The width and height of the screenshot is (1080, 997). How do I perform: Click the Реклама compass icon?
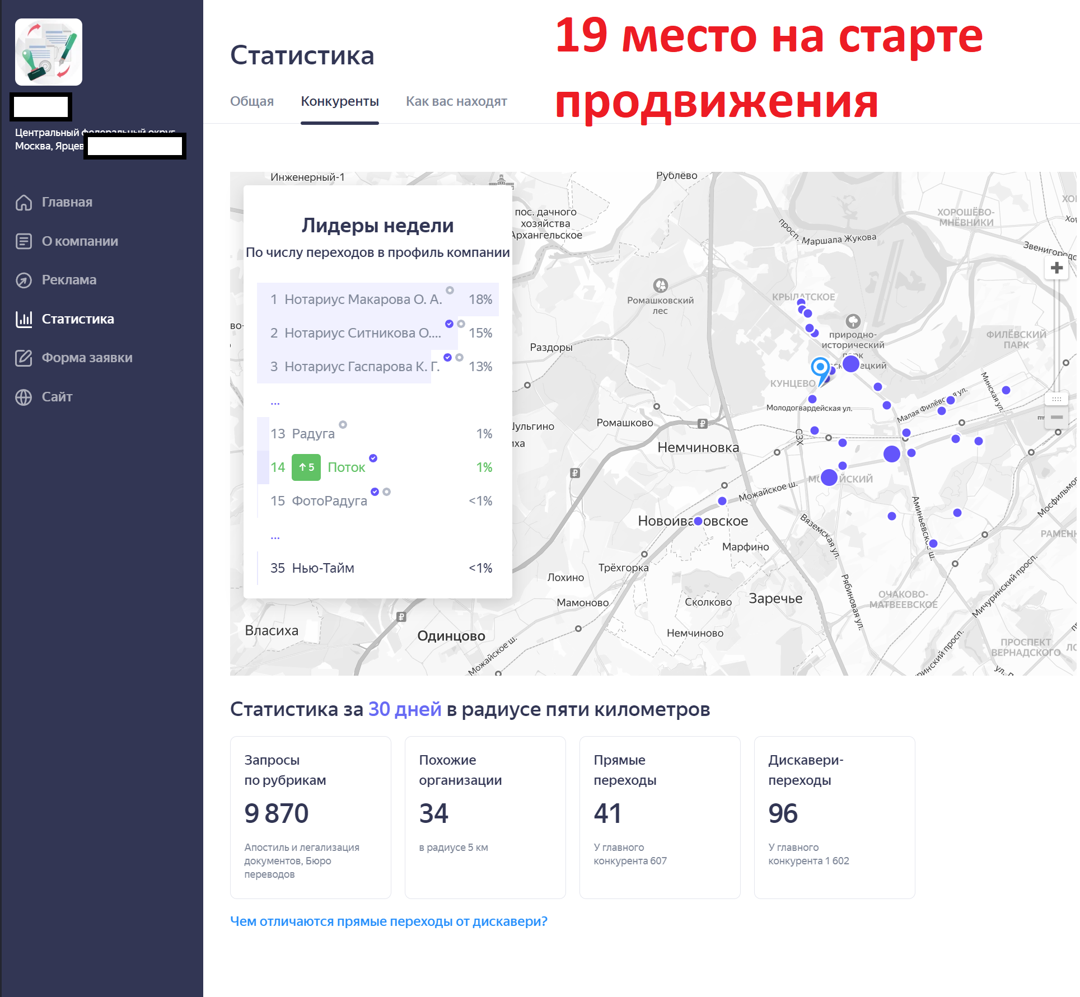tap(24, 280)
